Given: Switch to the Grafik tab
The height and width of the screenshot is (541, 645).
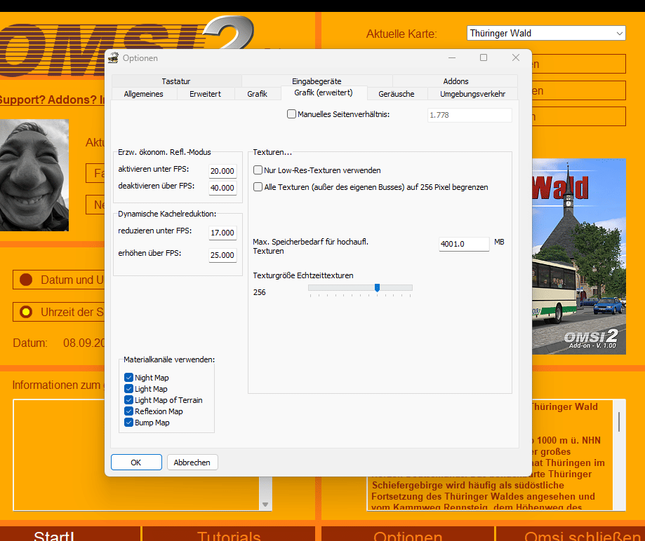Looking at the screenshot, I should point(257,94).
